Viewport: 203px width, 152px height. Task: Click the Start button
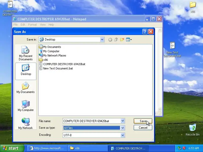pos(12,148)
